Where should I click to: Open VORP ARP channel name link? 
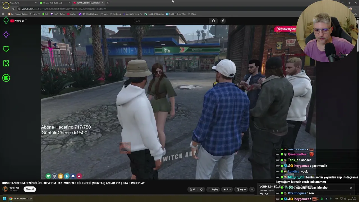pyautogui.click(x=15, y=188)
